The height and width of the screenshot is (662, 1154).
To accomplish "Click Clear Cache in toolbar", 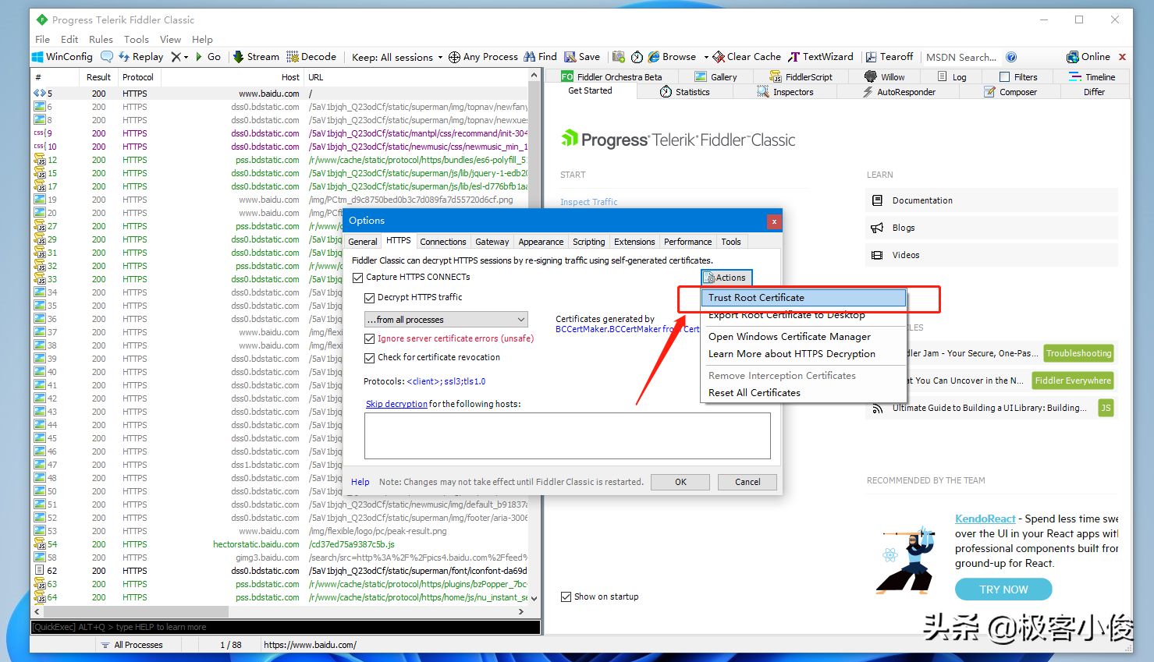I will (x=747, y=57).
